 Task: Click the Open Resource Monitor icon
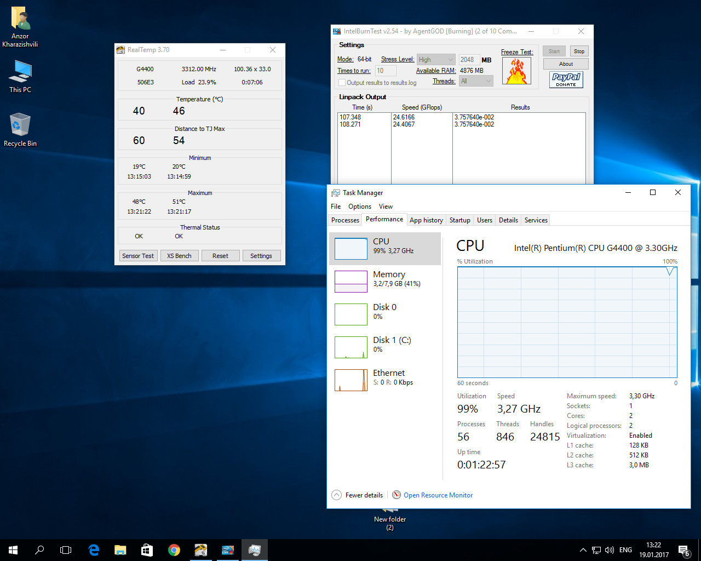click(397, 495)
